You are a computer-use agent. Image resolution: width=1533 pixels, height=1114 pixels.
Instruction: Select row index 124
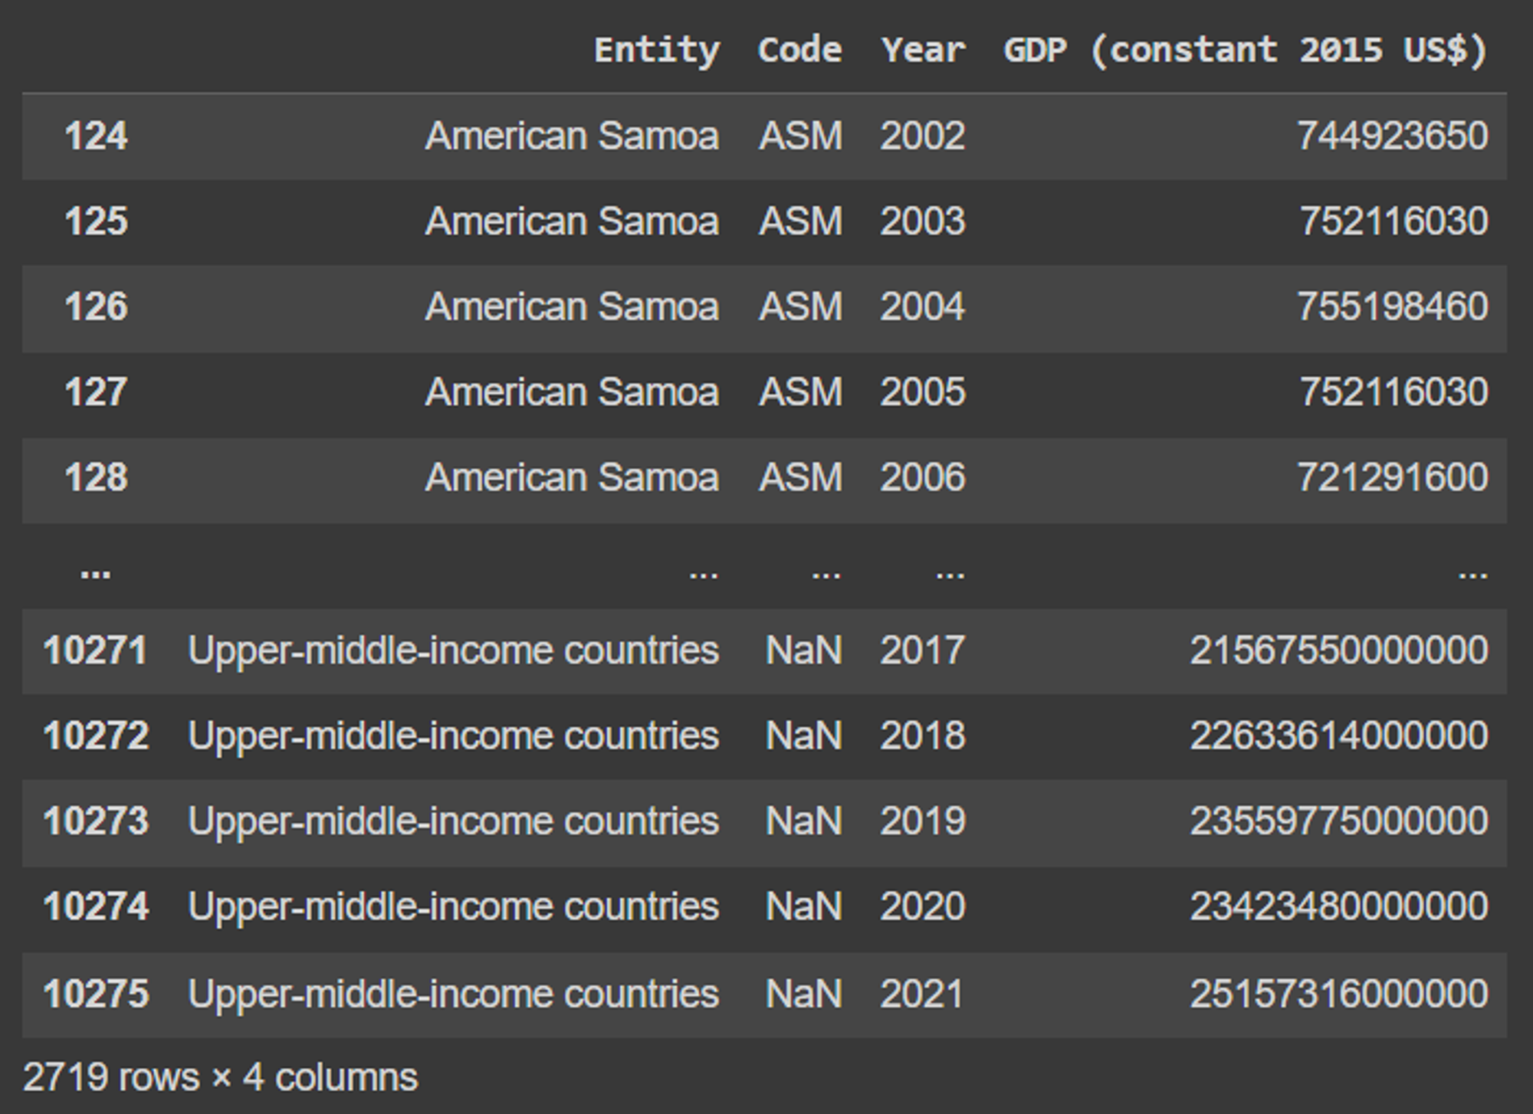(96, 136)
